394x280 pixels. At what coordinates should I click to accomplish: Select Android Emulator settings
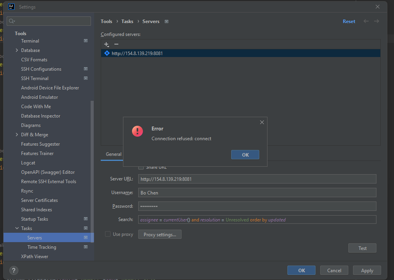tap(39, 97)
